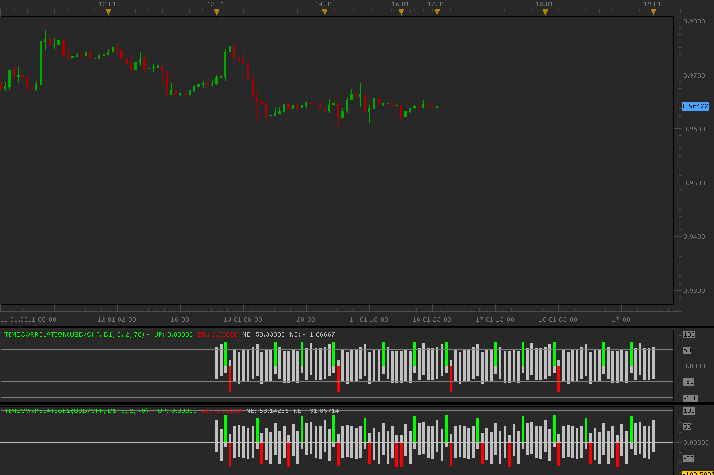
Task: Click the 16.01 triangle date marker
Action: 401,12
